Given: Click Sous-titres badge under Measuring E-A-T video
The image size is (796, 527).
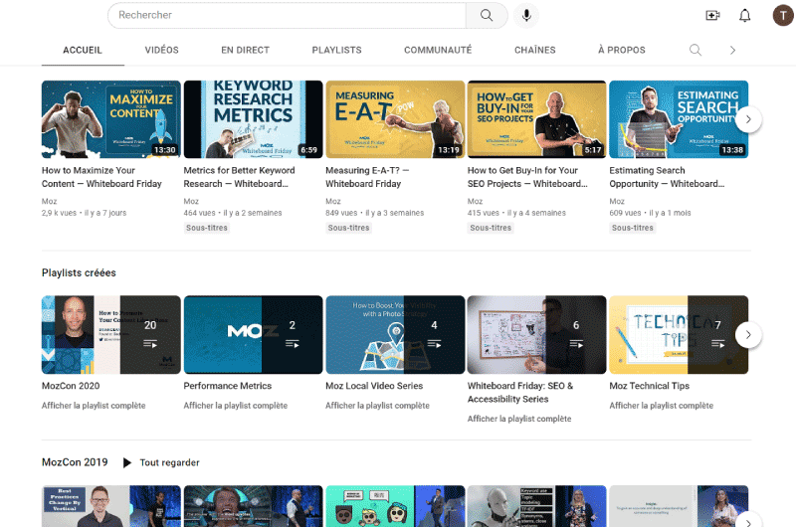Looking at the screenshot, I should (349, 228).
